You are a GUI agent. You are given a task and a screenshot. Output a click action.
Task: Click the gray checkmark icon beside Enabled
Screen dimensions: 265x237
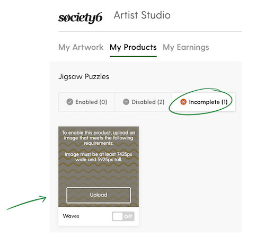70,102
